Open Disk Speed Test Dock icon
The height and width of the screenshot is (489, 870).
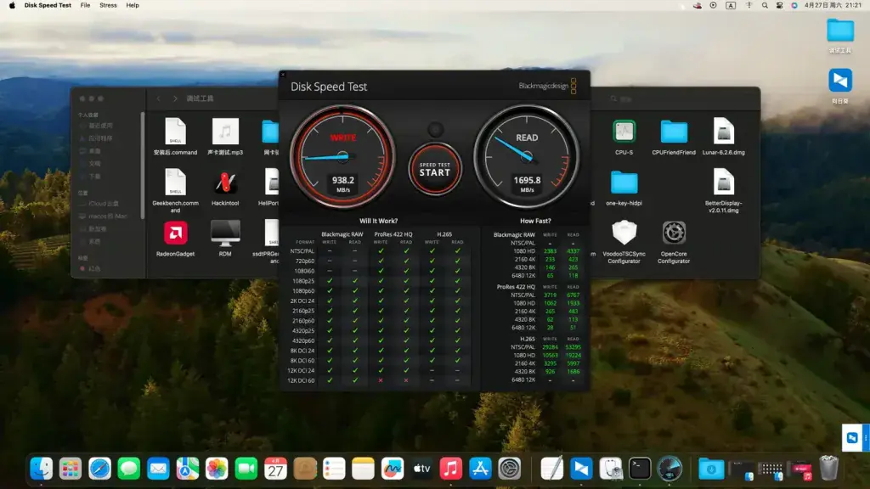669,469
